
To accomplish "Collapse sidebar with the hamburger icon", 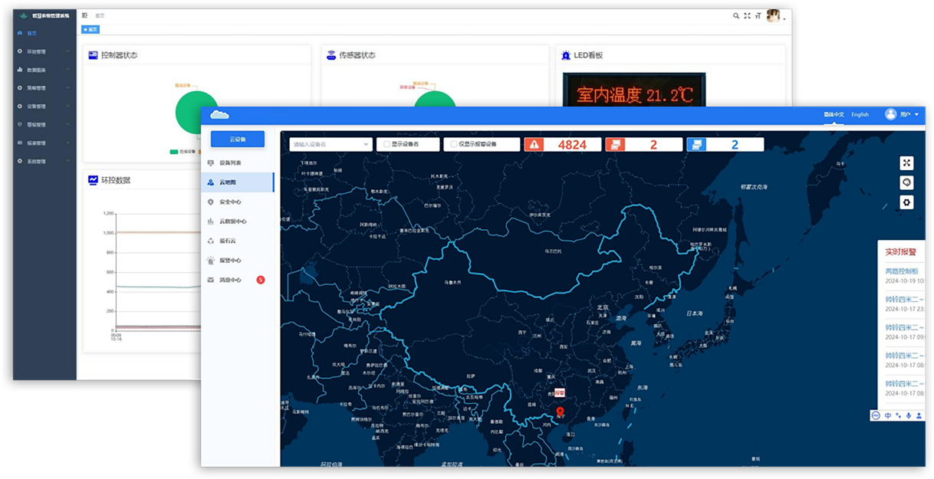I will coord(84,15).
